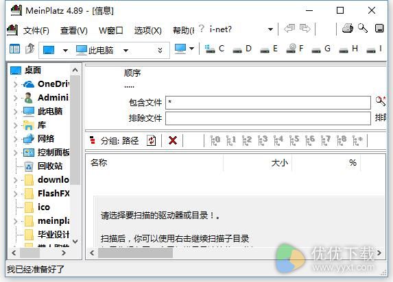Expand the 此电脑 tree node

pyautogui.click(x=16, y=112)
